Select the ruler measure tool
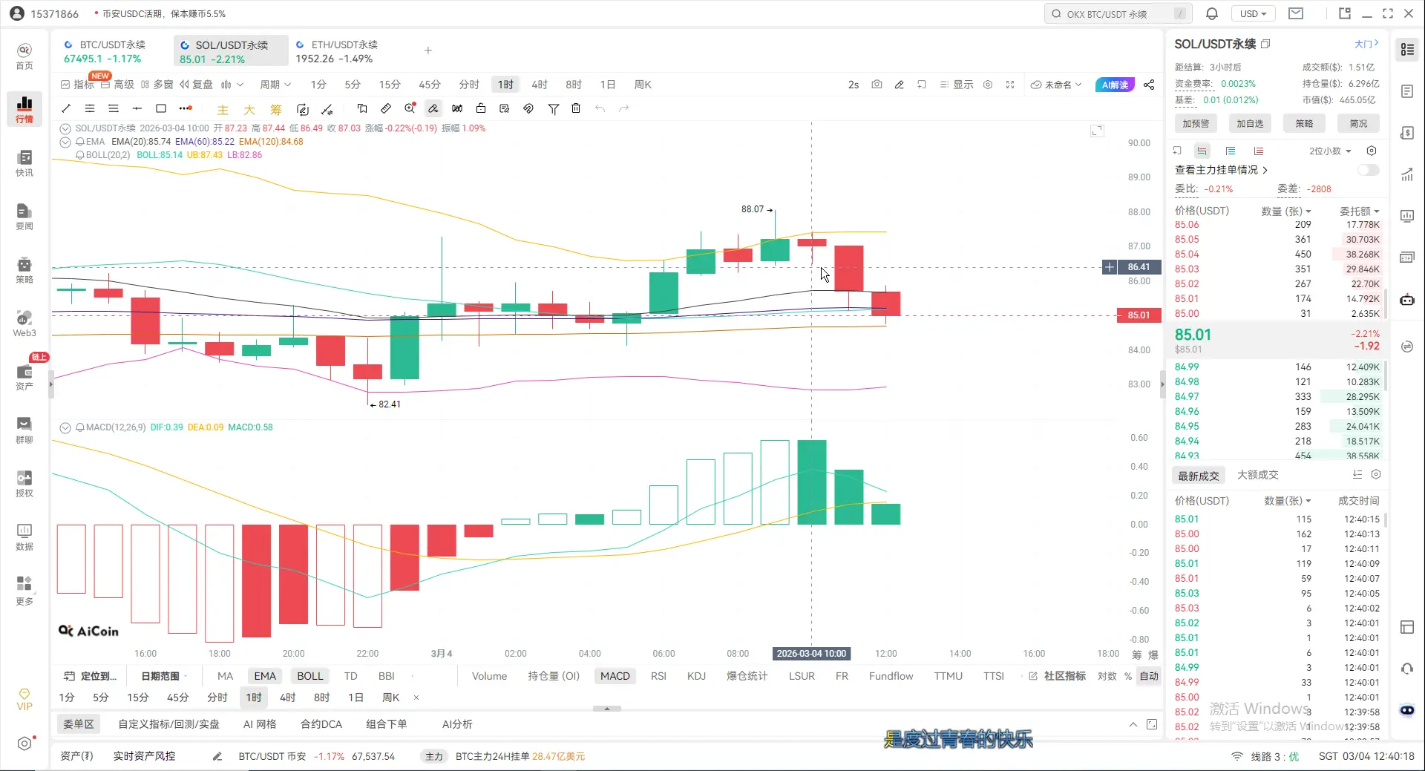Image resolution: width=1425 pixels, height=771 pixels. coord(386,108)
